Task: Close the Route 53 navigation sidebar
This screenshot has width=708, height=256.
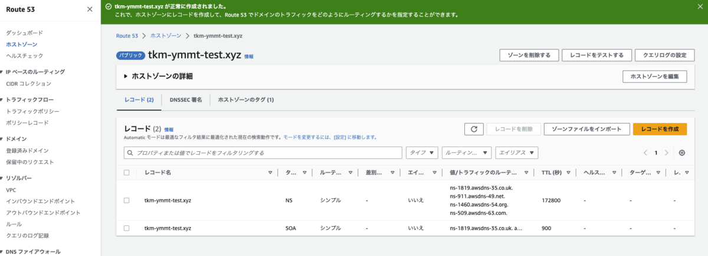Action: point(89,9)
